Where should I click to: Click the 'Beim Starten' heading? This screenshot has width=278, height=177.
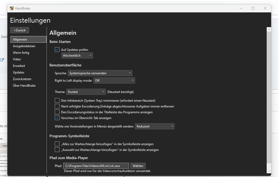(x=60, y=42)
